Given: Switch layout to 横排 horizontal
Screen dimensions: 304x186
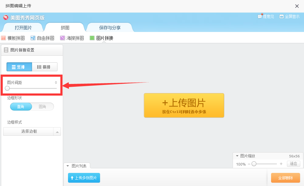Looking at the screenshot, I should click(45, 67).
